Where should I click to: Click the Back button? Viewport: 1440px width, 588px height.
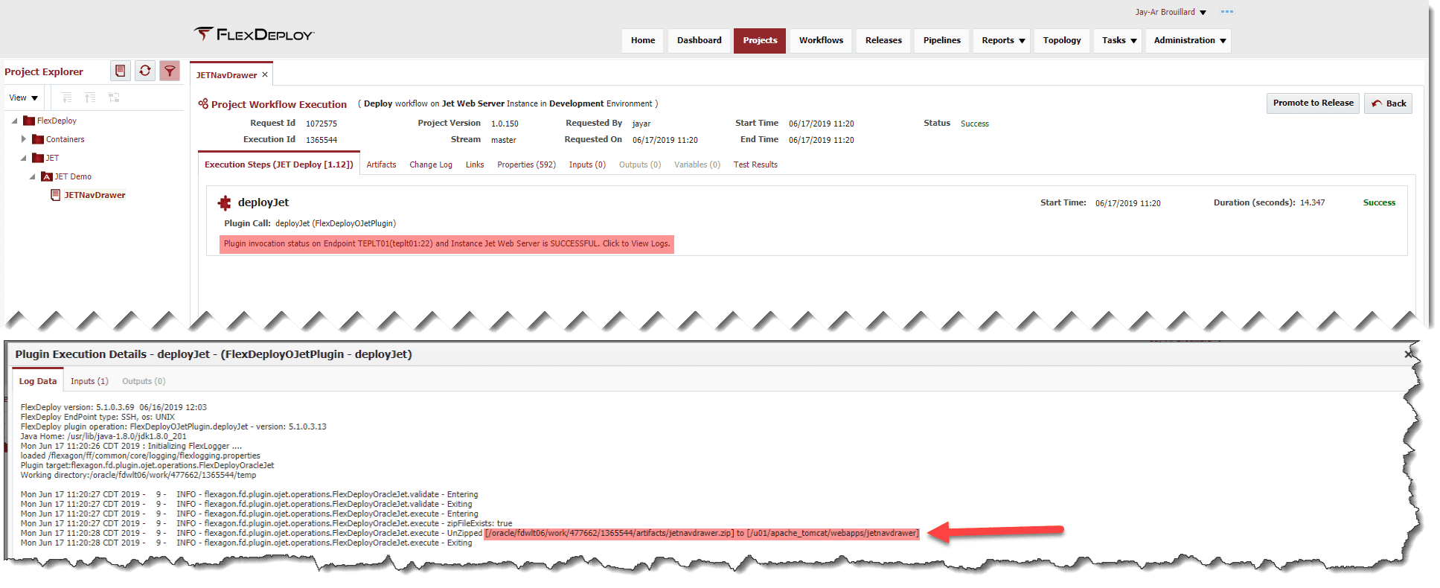point(1389,103)
